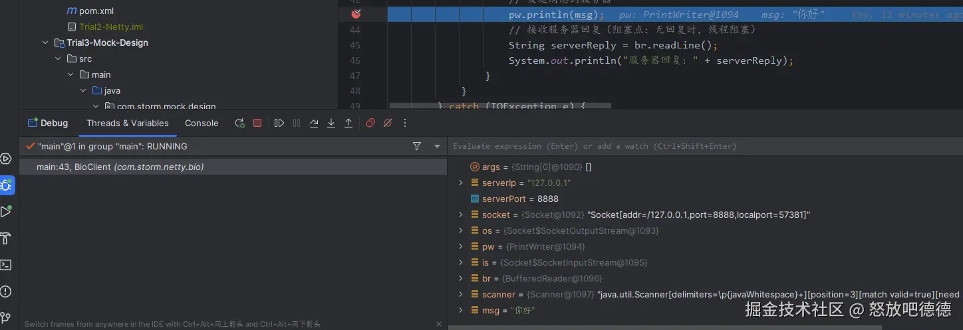Click the Rerun debug icon
The image size is (963, 330).
pos(239,123)
